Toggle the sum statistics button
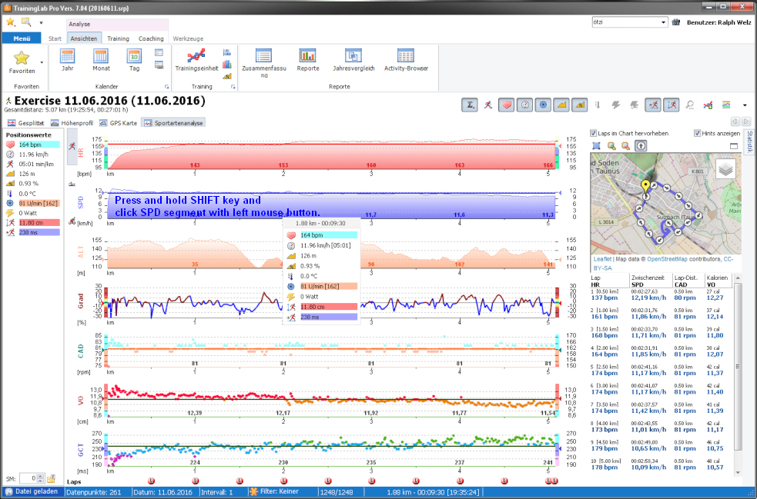The image size is (757, 499). click(470, 105)
